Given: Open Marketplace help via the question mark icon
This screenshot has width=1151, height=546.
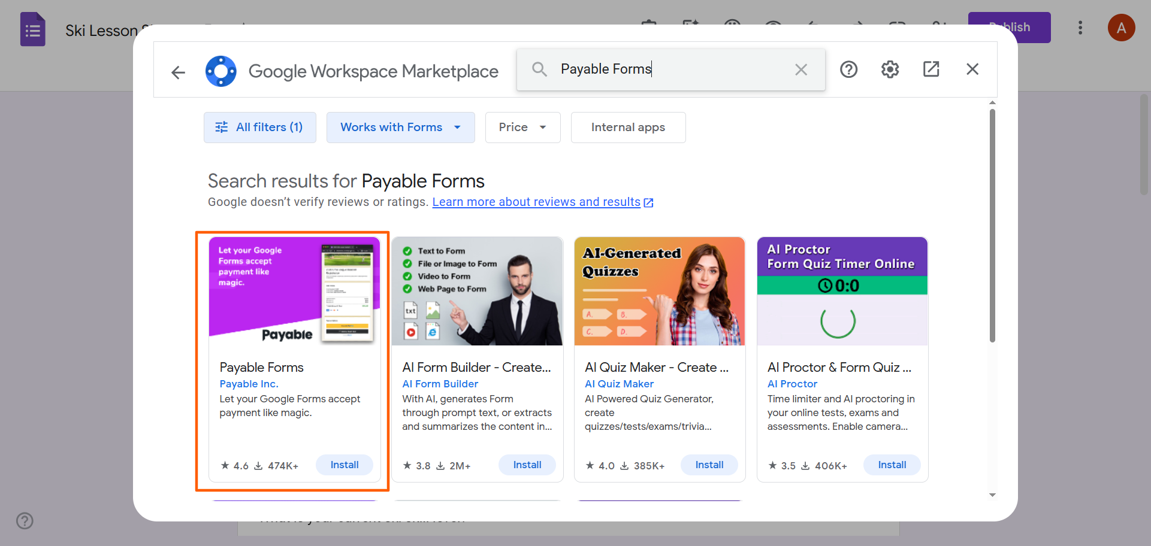Looking at the screenshot, I should (x=848, y=69).
